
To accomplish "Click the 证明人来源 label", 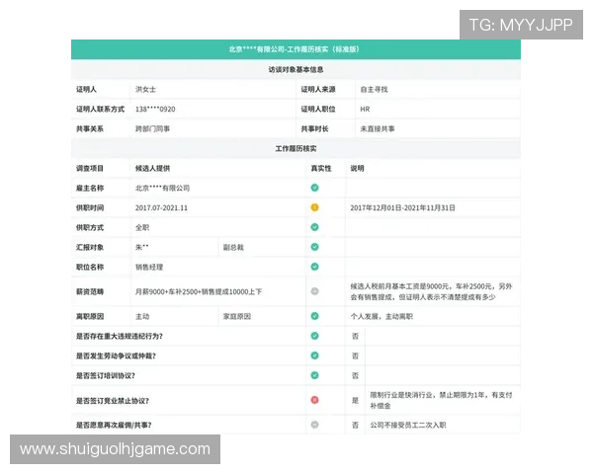I will (318, 89).
